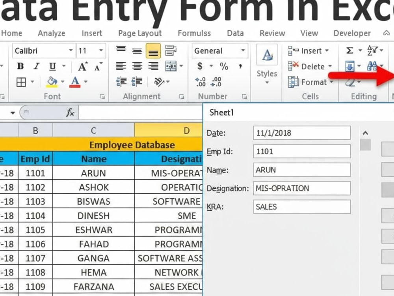The width and height of the screenshot is (394, 296).
Task: Click form scrollbar up arrow
Action: 365,133
